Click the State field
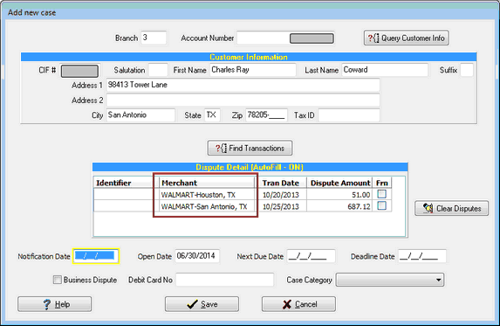500x326 pixels. [212, 115]
